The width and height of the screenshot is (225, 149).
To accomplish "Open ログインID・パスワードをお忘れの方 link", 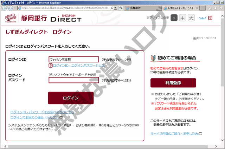I will [x=42, y=112].
